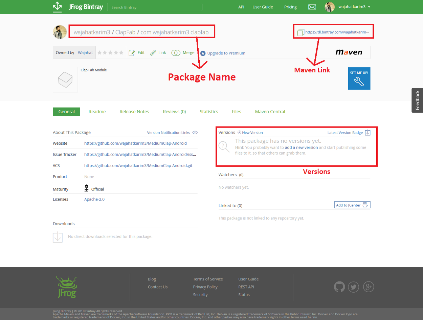The height and width of the screenshot is (320, 423).
Task: Click the Google Plus social icon
Action: [x=368, y=287]
